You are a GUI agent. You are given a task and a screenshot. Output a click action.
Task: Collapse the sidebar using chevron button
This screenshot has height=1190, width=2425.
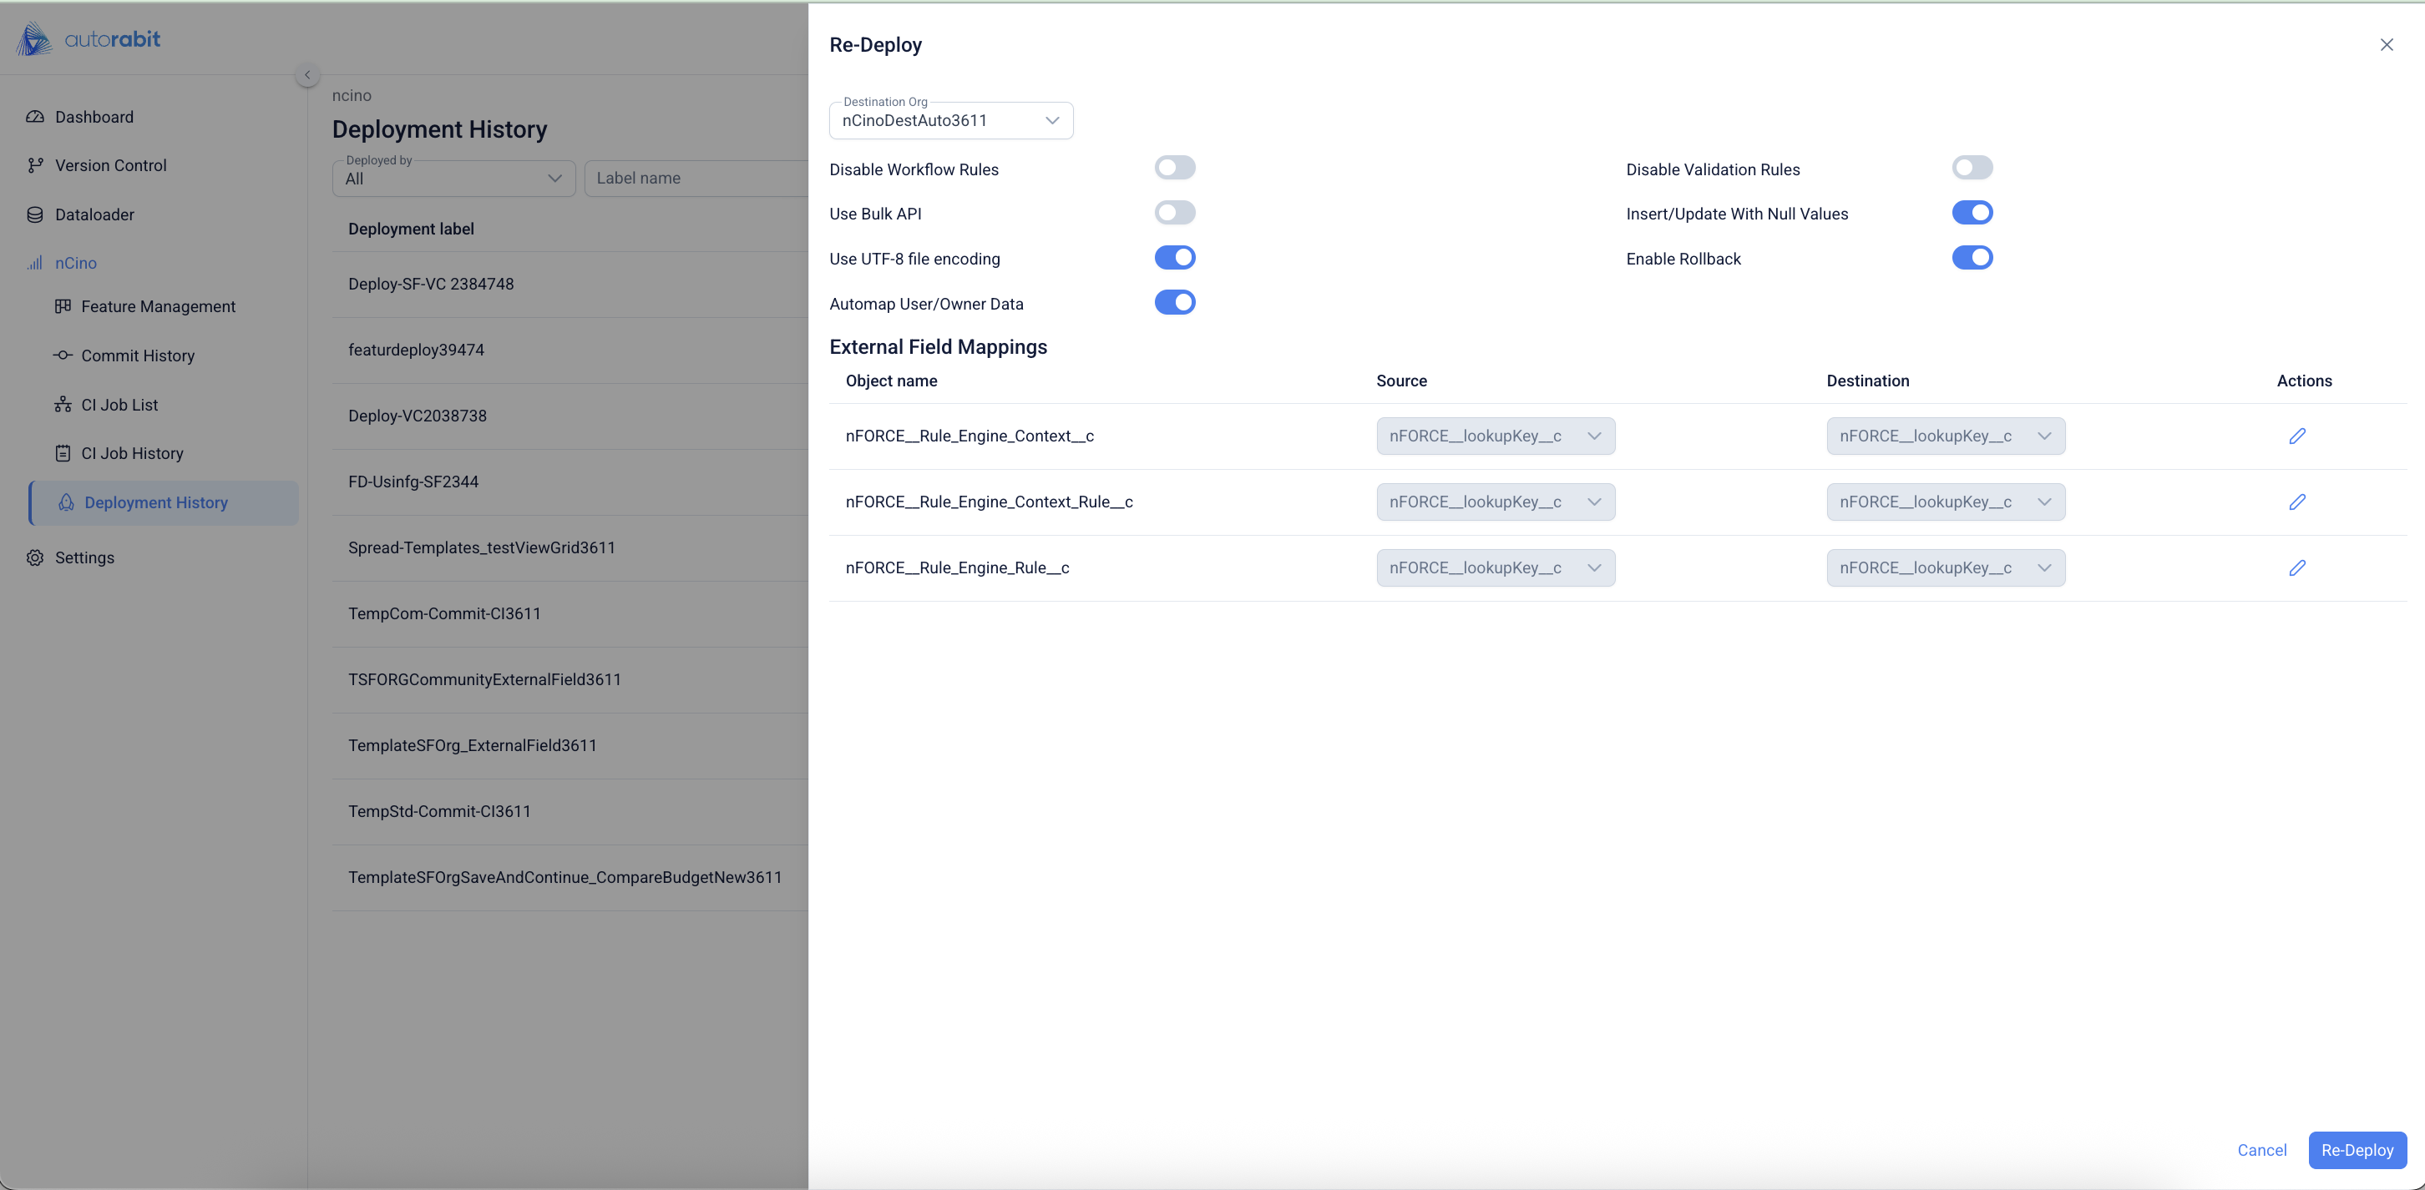click(307, 74)
